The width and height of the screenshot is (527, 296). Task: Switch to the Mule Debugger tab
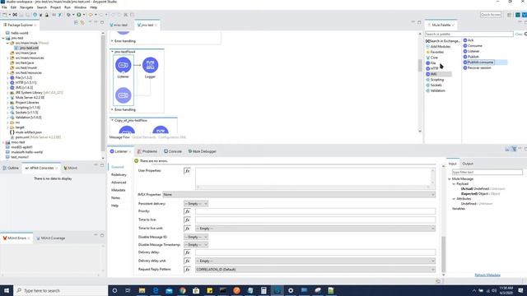click(x=202, y=151)
